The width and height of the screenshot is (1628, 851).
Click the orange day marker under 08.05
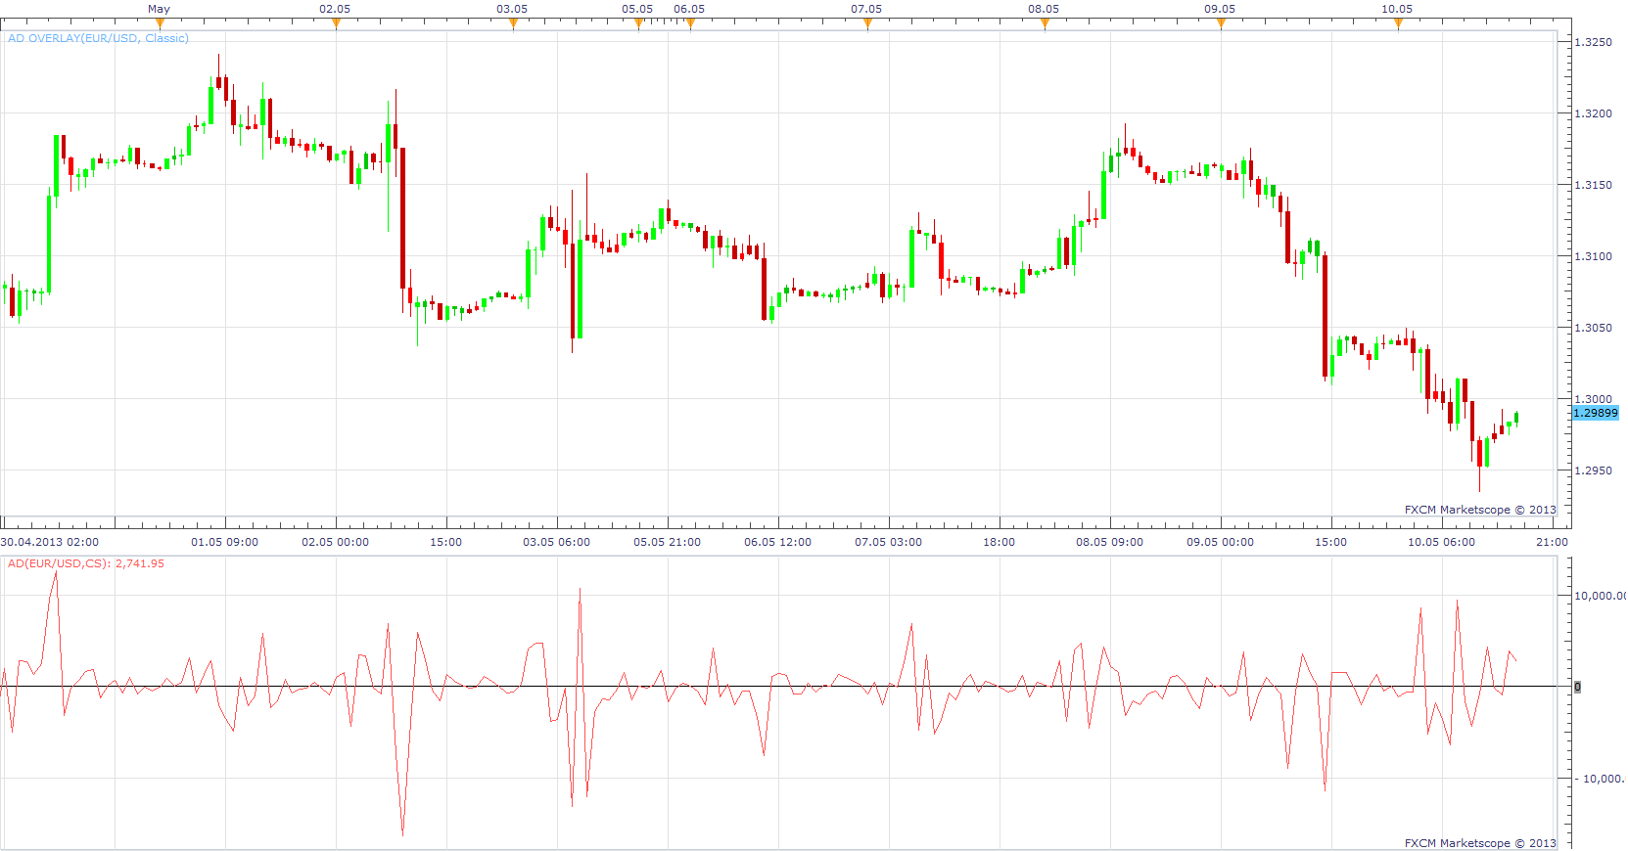click(1045, 23)
